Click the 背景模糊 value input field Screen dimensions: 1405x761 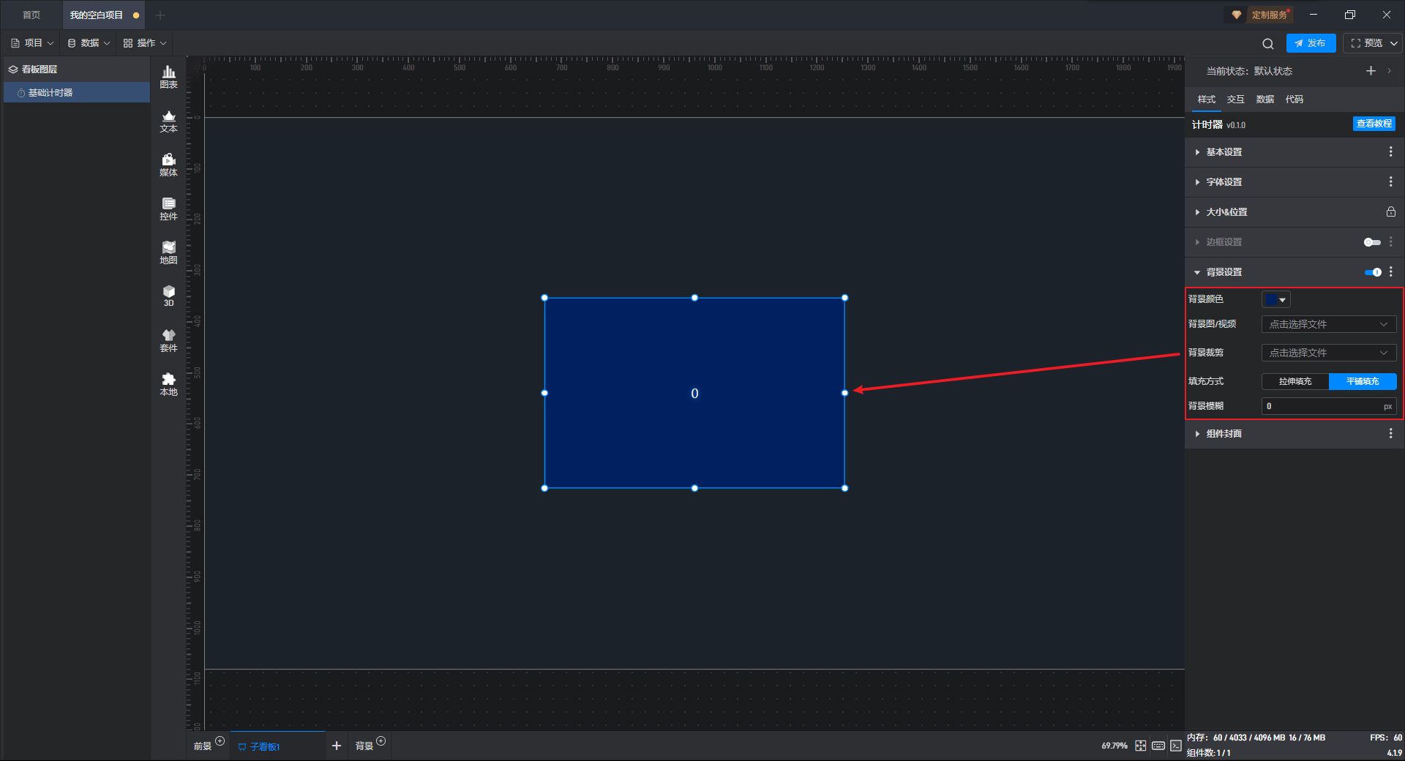click(1329, 406)
